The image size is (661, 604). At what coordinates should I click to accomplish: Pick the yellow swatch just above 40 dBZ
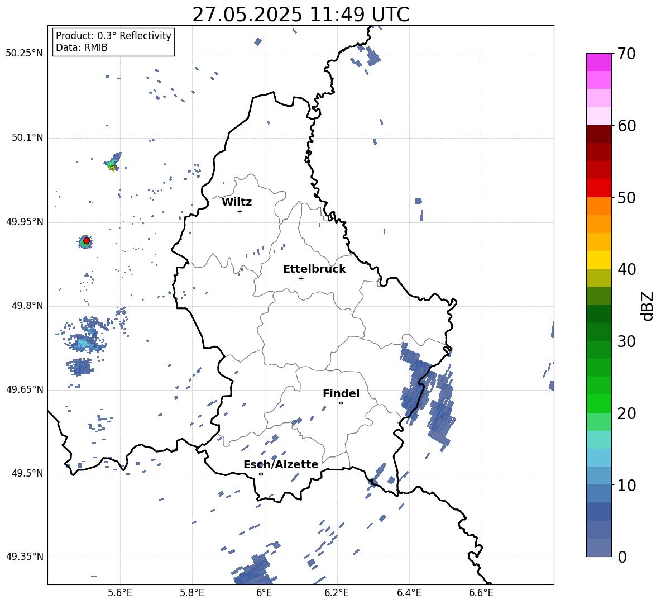point(599,260)
